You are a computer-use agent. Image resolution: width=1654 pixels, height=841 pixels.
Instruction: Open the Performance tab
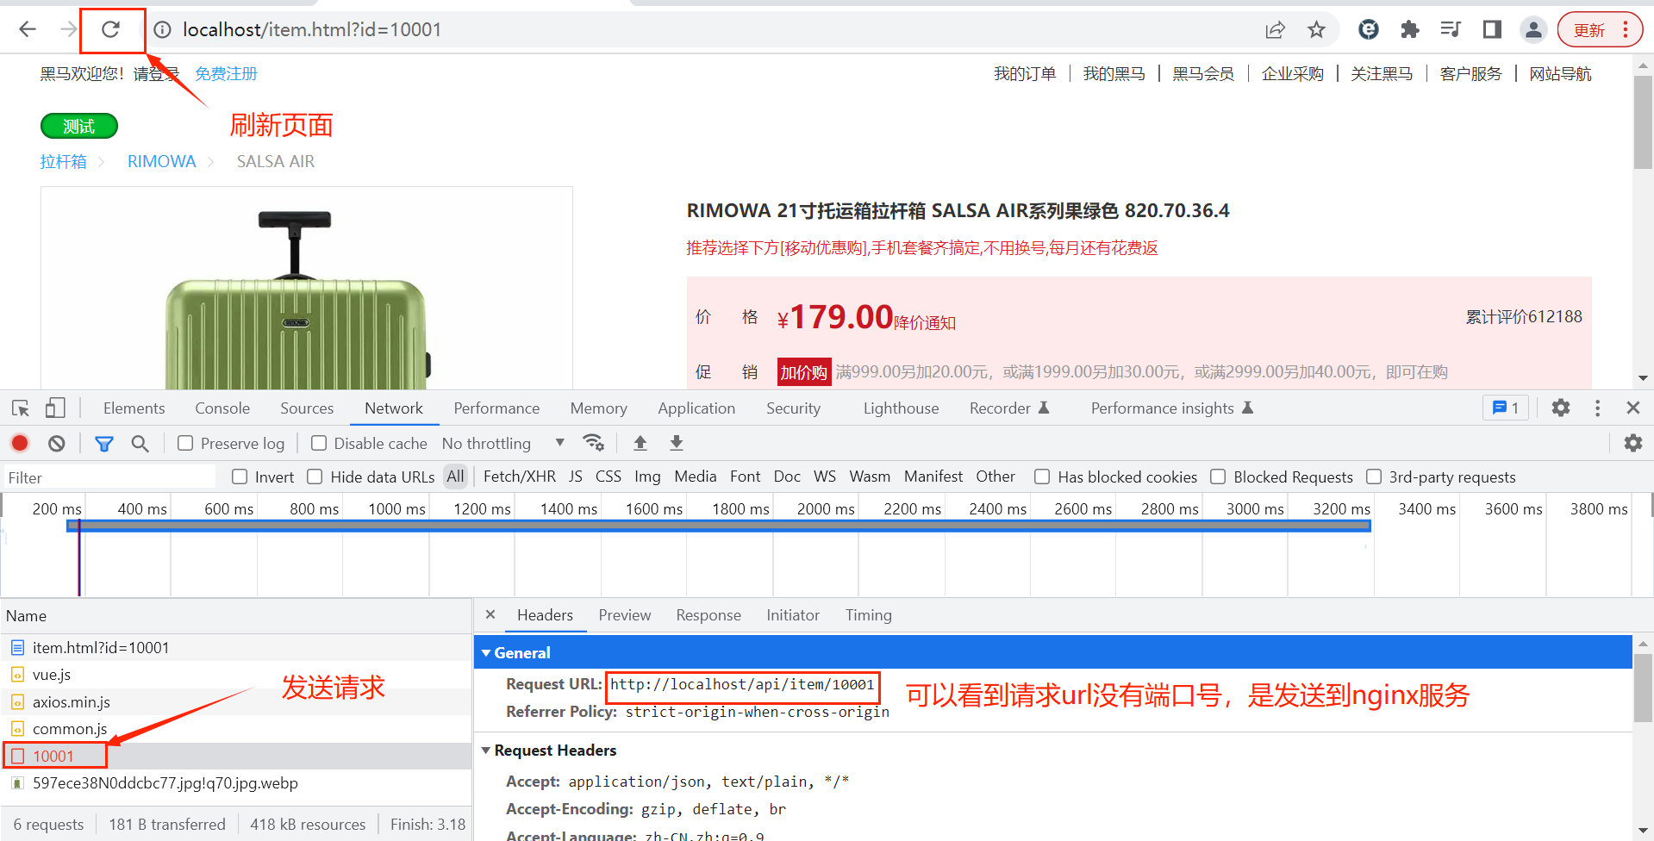point(496,408)
